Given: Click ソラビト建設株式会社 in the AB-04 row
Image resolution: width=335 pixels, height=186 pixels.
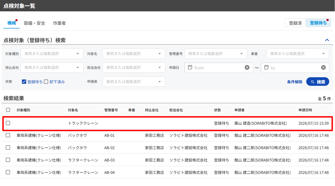Looking at the screenshot, I should pos(188,172).
